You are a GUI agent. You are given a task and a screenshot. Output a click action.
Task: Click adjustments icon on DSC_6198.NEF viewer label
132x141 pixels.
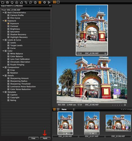pyautogui.click(x=125, y=105)
